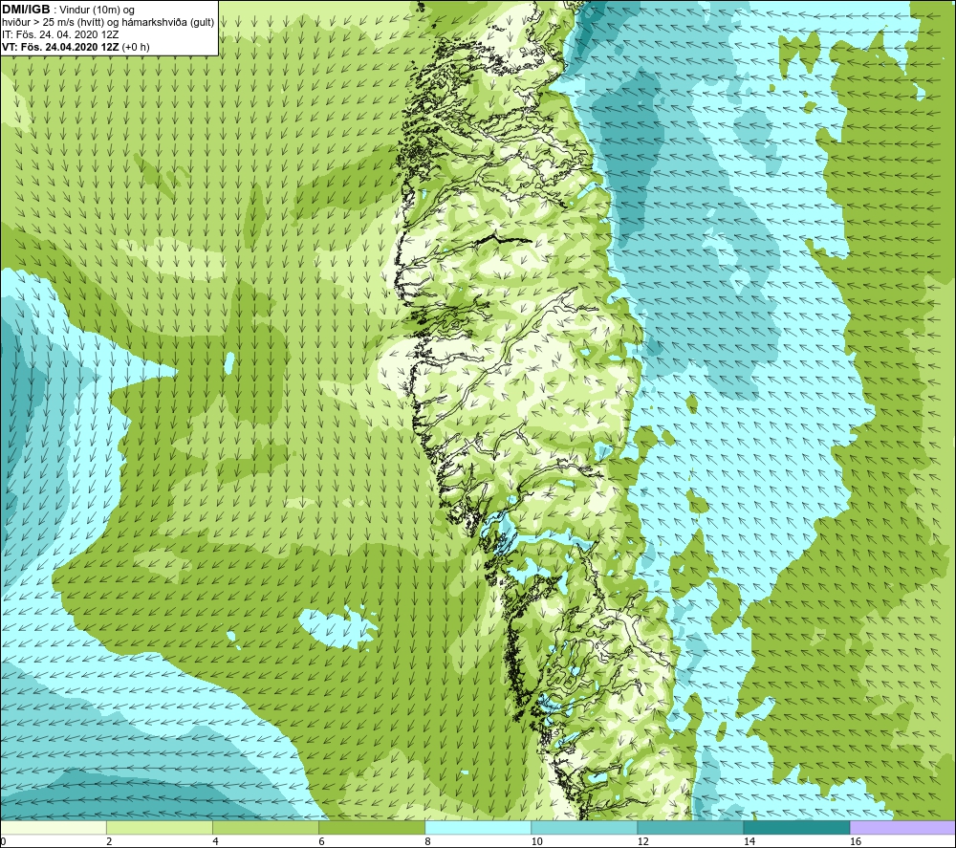Click the purple swatch above 16 m/s
Viewport: 956px width, 848px height.
902,827
